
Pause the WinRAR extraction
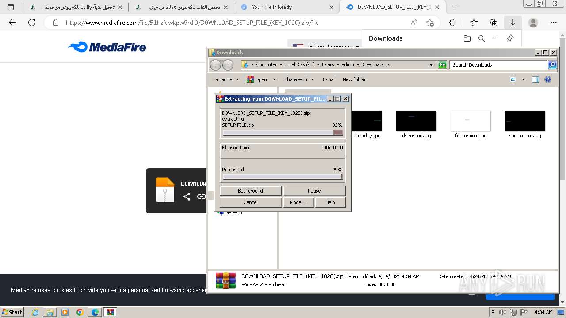[x=314, y=191]
